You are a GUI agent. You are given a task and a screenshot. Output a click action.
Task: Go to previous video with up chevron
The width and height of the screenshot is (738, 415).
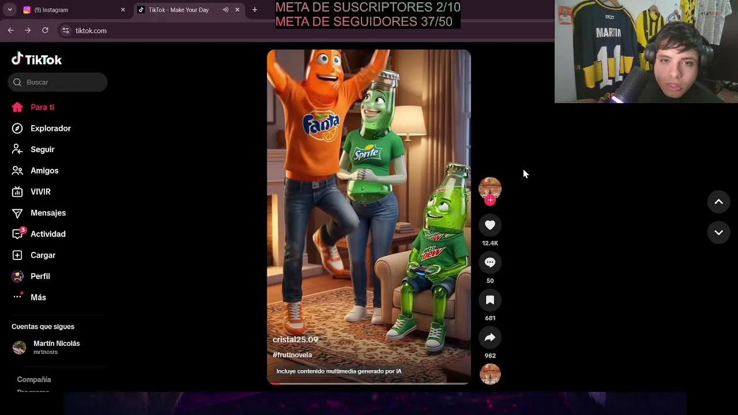click(719, 202)
